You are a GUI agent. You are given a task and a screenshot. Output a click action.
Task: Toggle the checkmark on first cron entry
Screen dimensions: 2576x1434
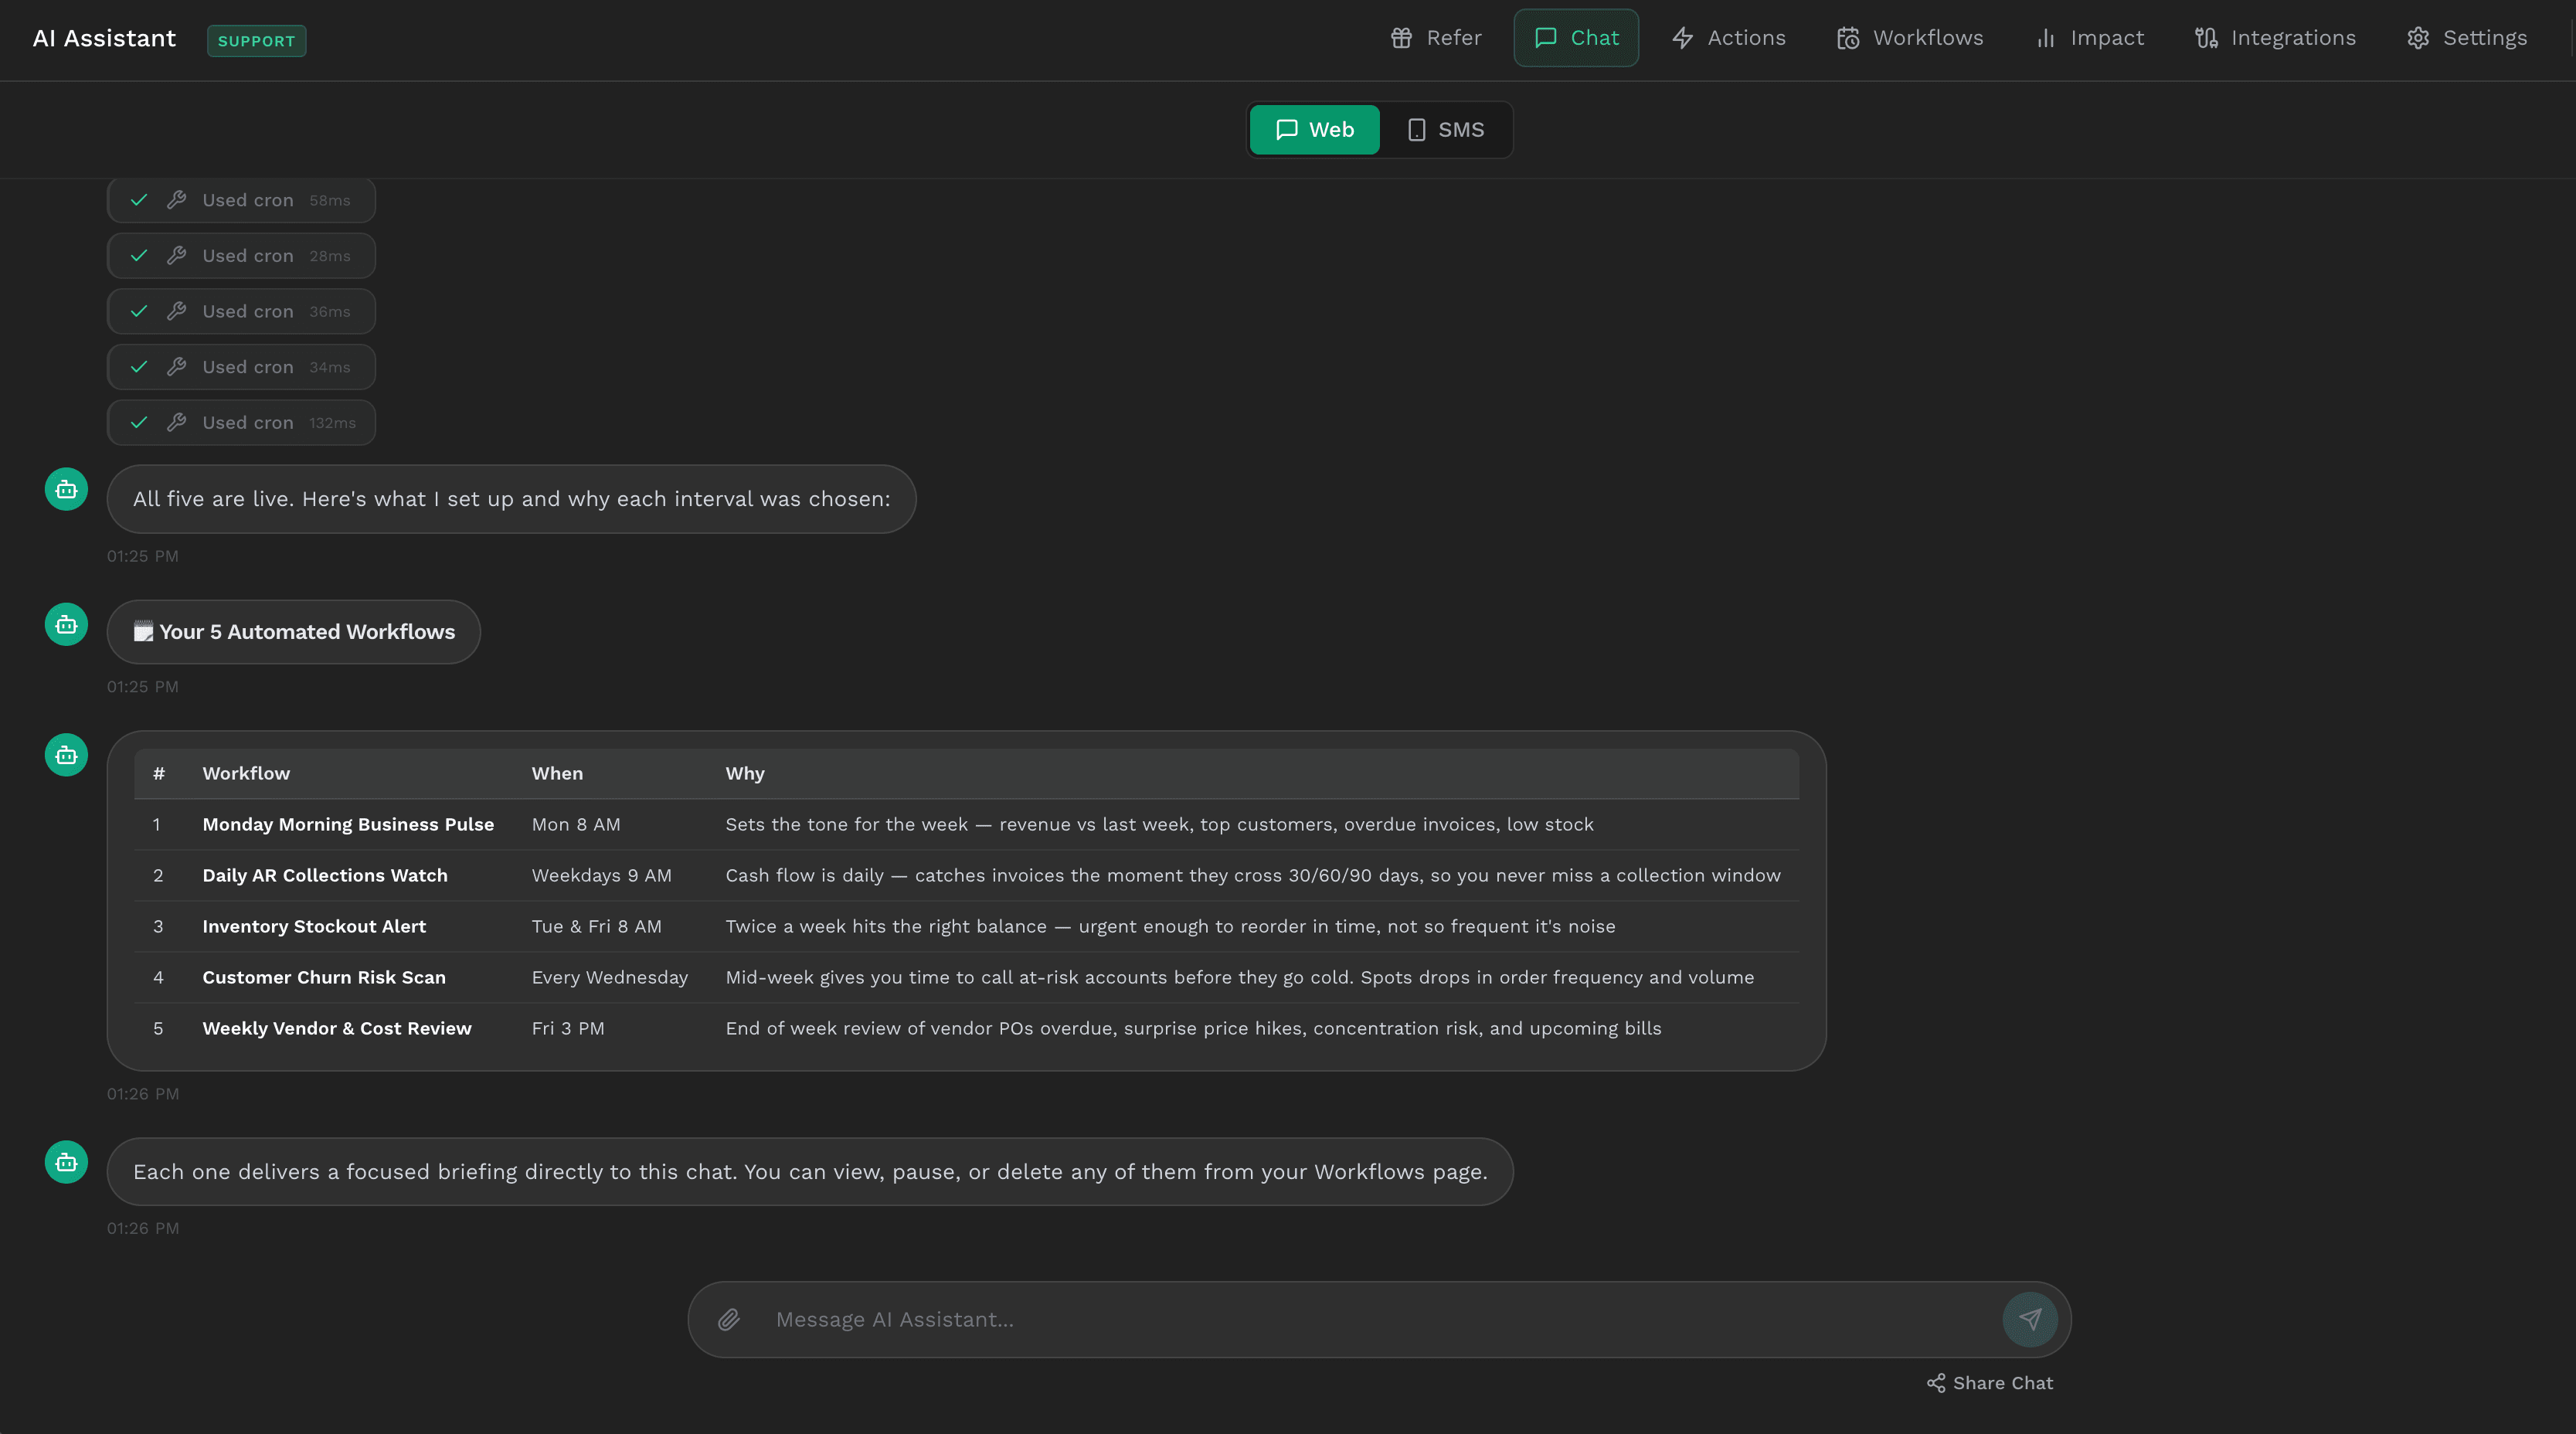point(139,199)
